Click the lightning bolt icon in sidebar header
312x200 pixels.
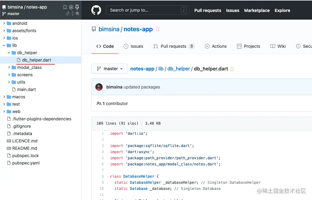pyautogui.click(x=68, y=13)
